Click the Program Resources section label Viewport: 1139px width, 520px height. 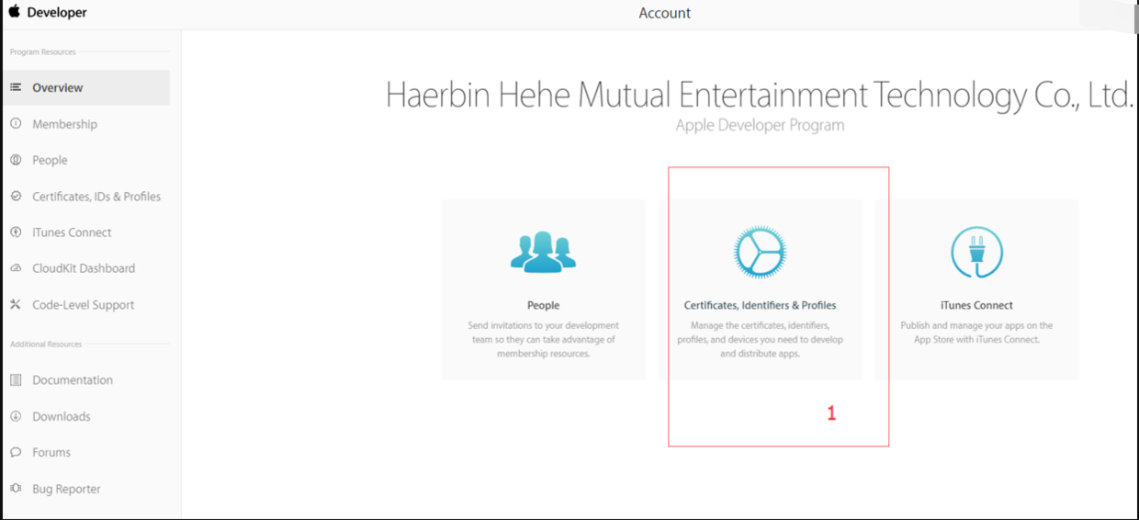[x=43, y=52]
